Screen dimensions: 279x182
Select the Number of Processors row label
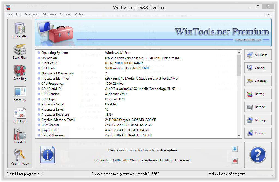coord(58,73)
